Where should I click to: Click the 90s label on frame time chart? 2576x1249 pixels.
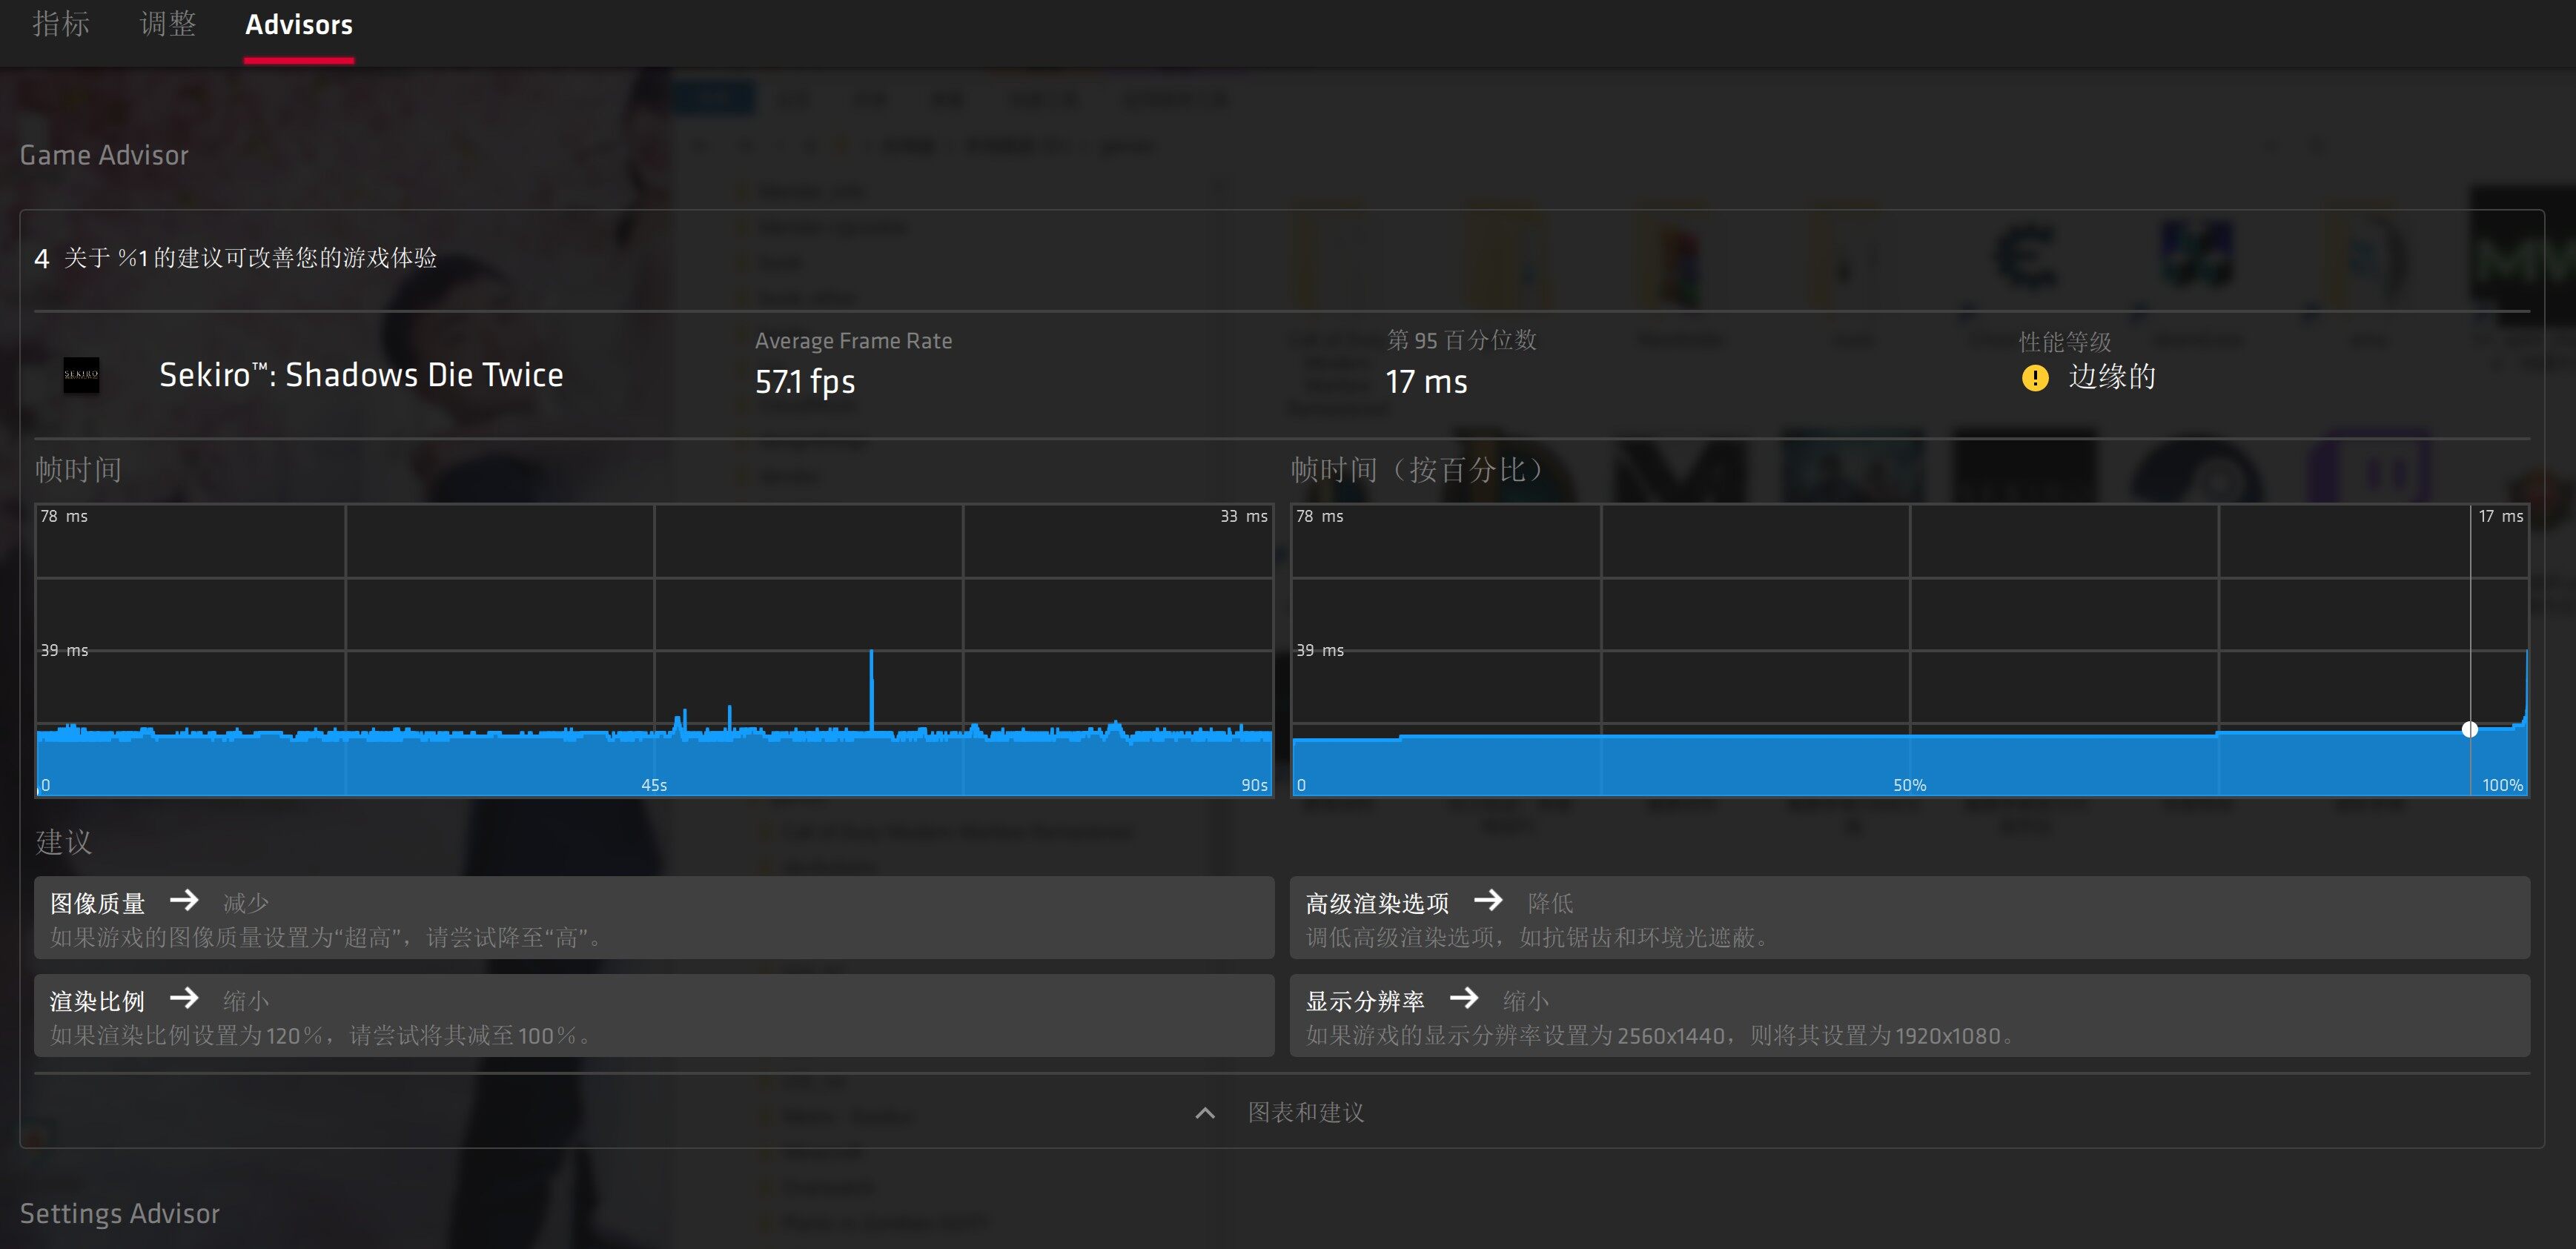(x=1254, y=785)
